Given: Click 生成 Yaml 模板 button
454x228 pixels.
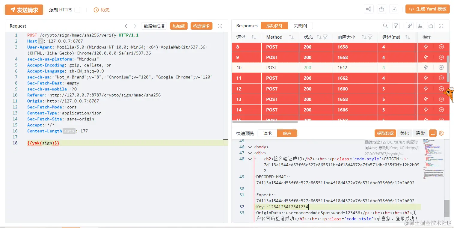Looking at the screenshot, I should coord(427,9).
